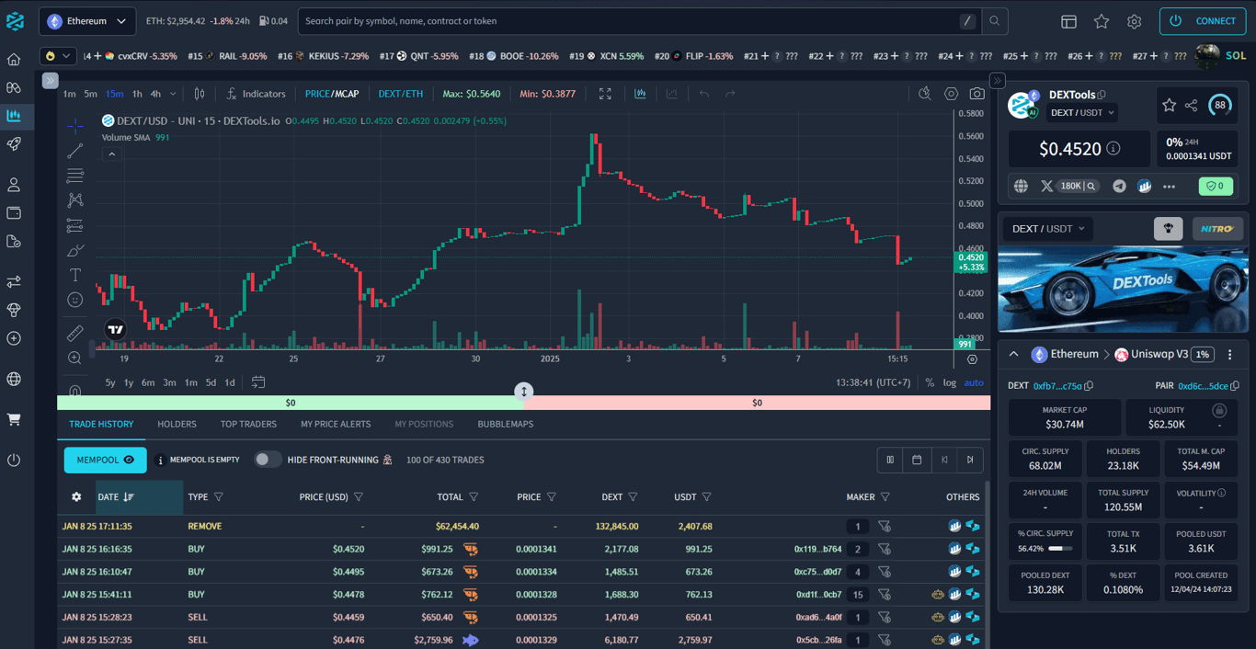The image size is (1256, 649).
Task: Select the Trade History tab
Action: (101, 424)
